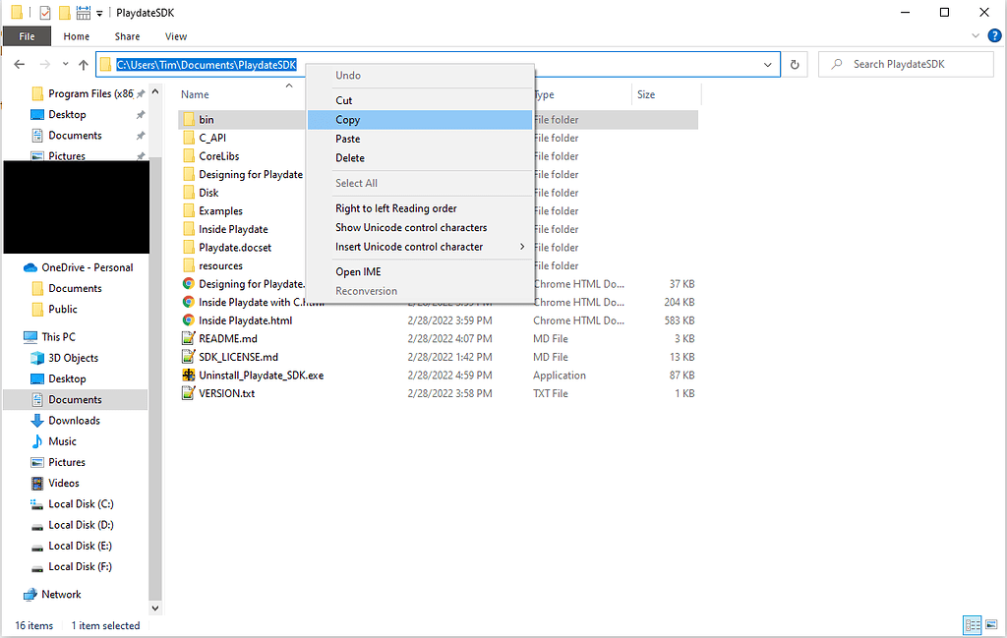Screen dimensions: 1007x638
Task: Click the folder icon inside the address bar
Action: pos(105,64)
